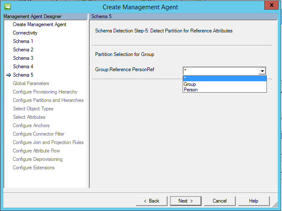The width and height of the screenshot is (282, 211).
Task: Navigate to Schema 4 page
Action: (23, 67)
